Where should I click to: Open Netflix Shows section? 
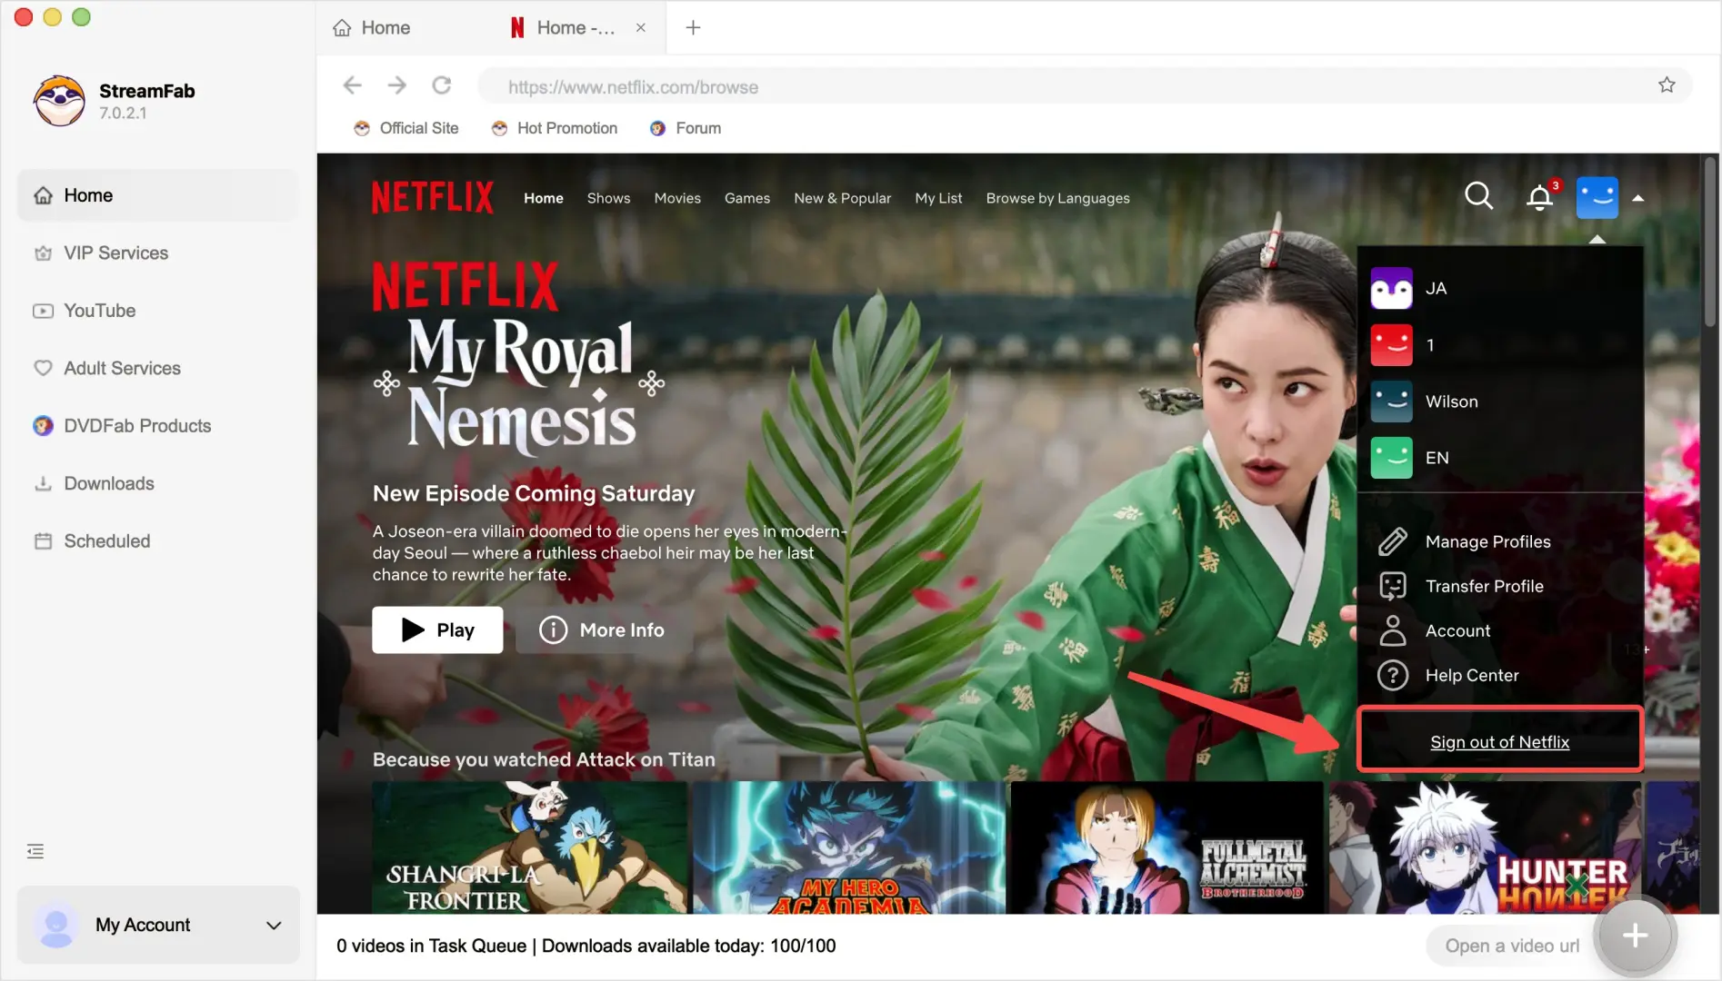(x=608, y=198)
